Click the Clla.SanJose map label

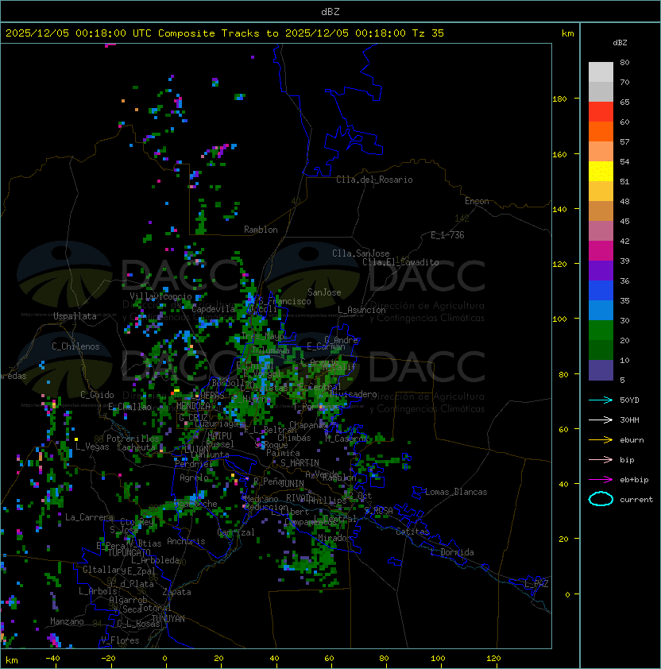click(x=361, y=253)
